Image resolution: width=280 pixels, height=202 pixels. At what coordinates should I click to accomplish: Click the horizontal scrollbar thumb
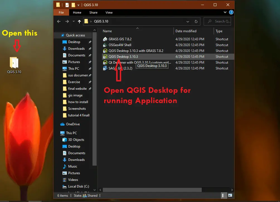tap(152, 190)
